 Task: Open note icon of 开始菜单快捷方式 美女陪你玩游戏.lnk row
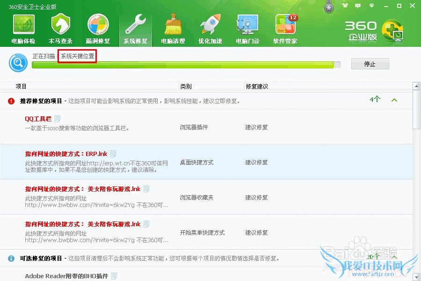click(146, 224)
